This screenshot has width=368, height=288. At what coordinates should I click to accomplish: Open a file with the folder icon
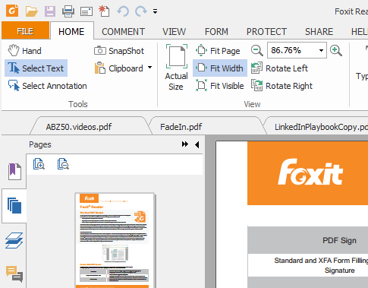(x=32, y=11)
